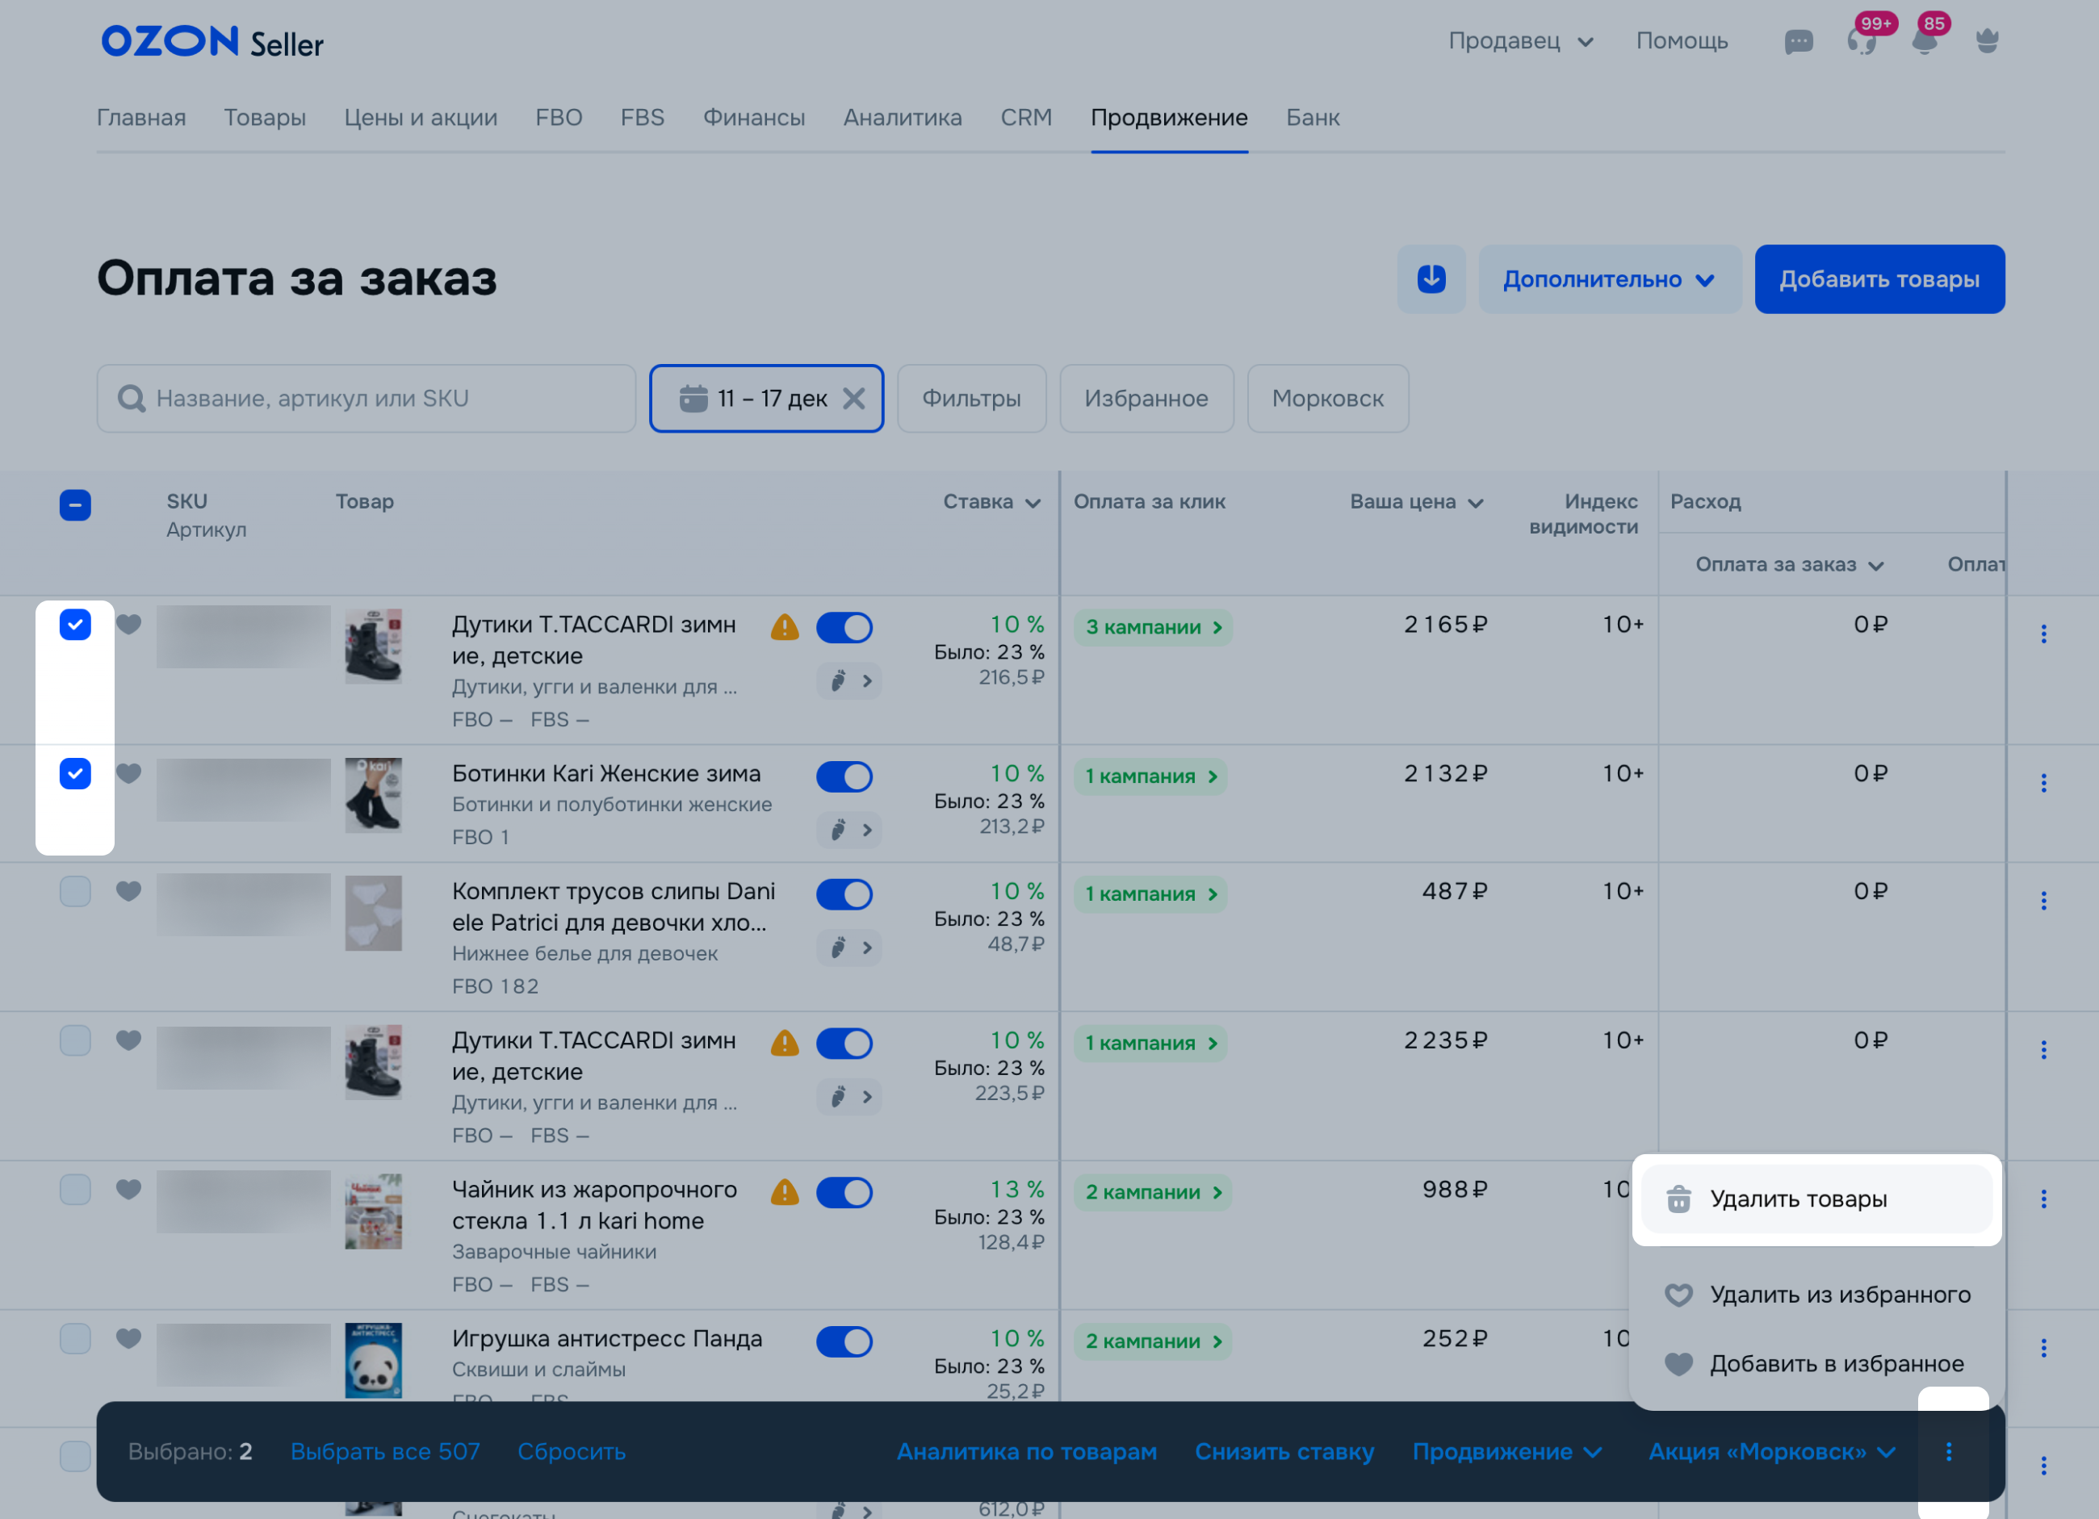Check the Комплект трусов слипы row checkbox
Image resolution: width=2099 pixels, height=1519 pixels.
75,892
